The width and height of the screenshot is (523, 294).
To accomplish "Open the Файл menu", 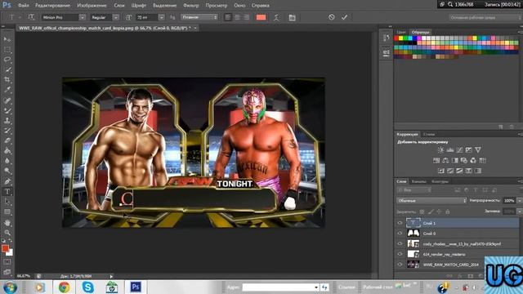I will click(24, 6).
